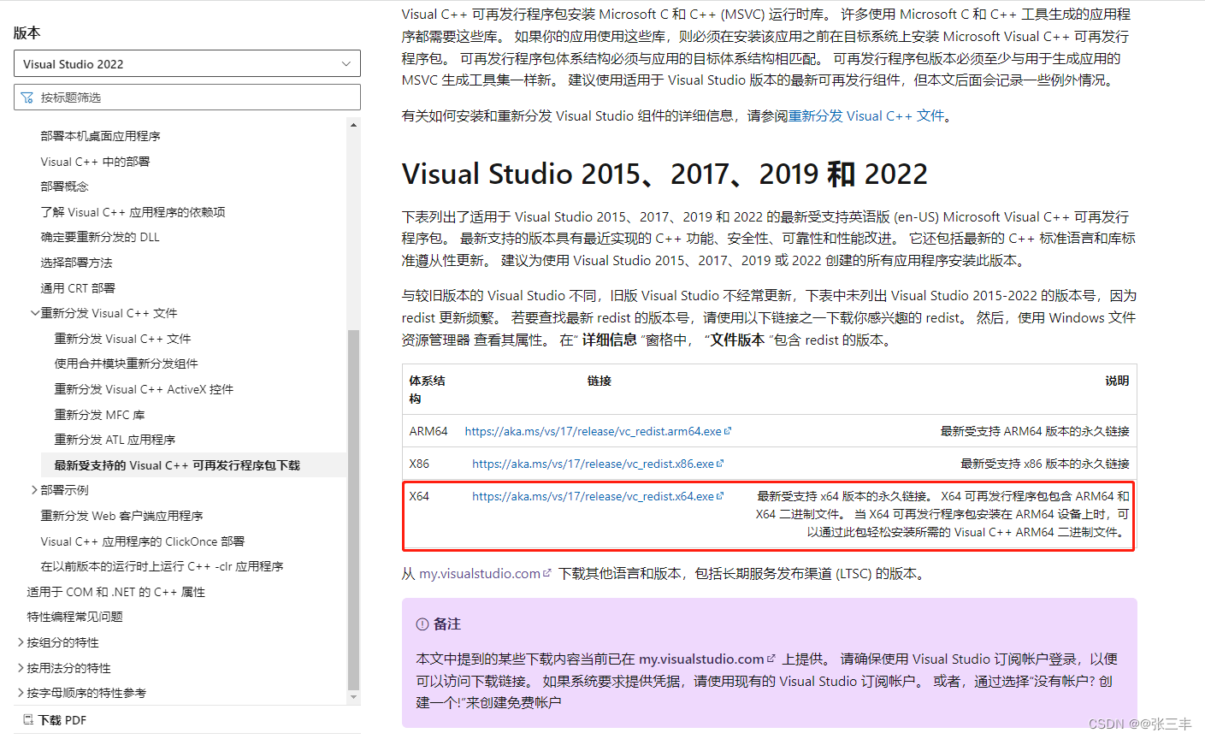Open bold my.visualstudio.com link in the note
Image resolution: width=1205 pixels, height=739 pixels.
(x=701, y=659)
